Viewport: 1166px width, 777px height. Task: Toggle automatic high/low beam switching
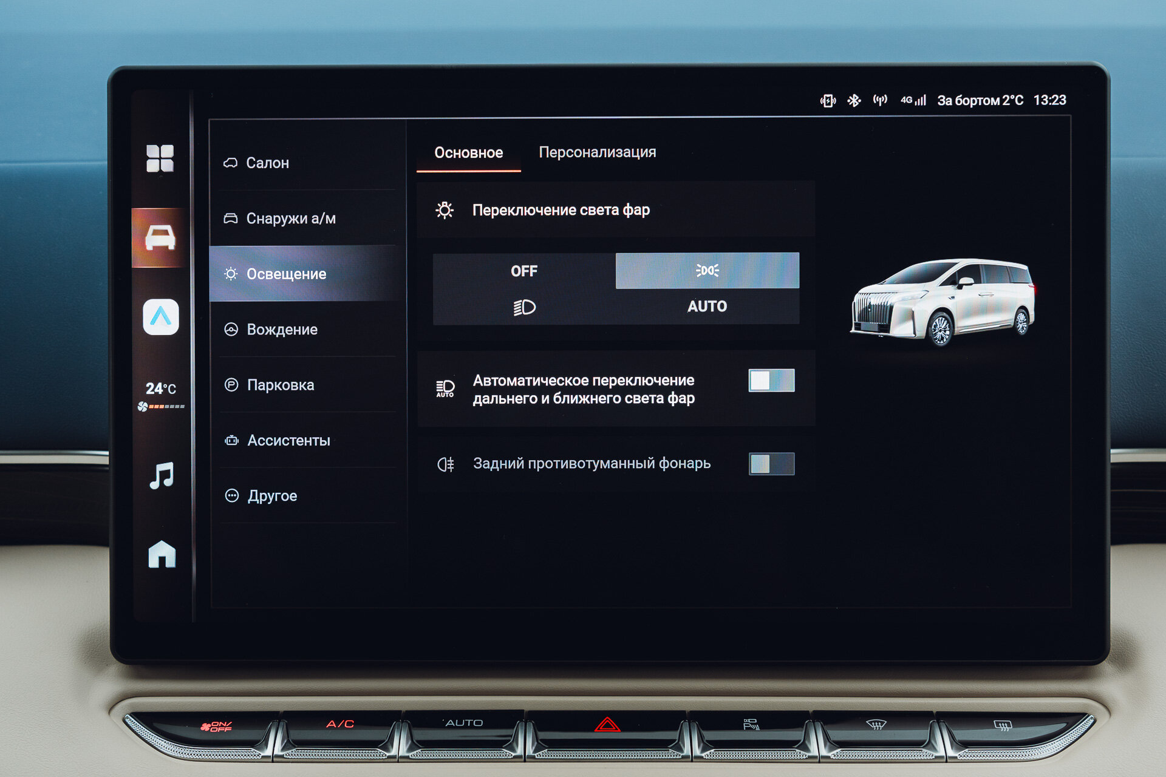pyautogui.click(x=771, y=381)
